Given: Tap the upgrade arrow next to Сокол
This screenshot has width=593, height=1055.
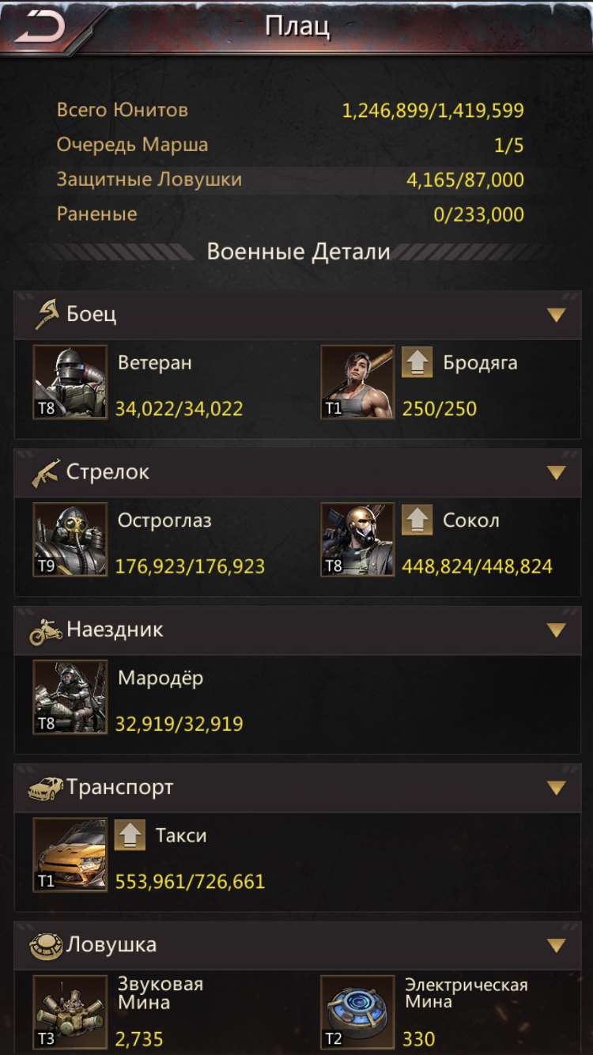Looking at the screenshot, I should [x=417, y=520].
